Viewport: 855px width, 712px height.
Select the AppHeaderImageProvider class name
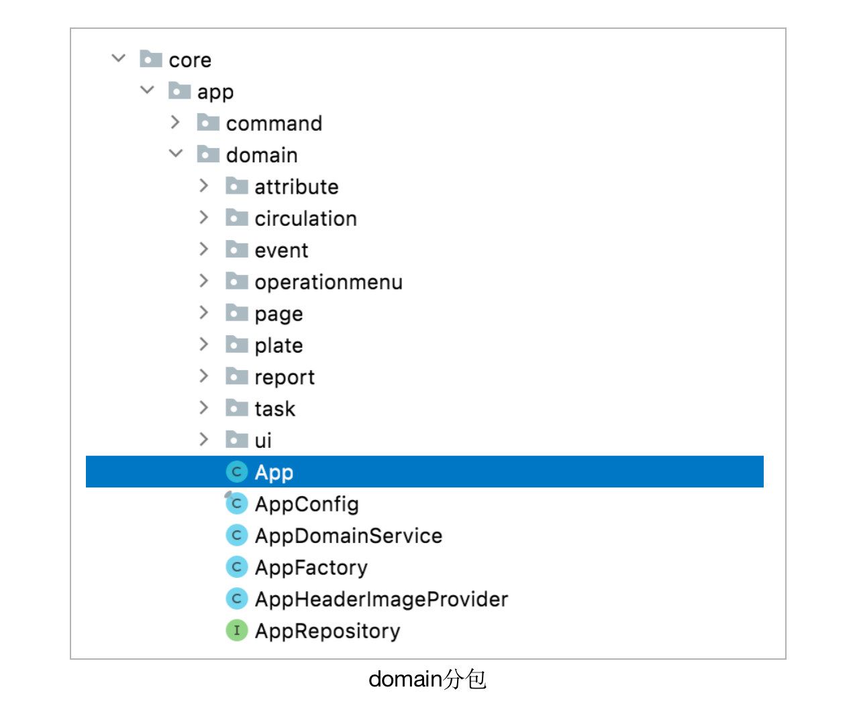pos(381,599)
